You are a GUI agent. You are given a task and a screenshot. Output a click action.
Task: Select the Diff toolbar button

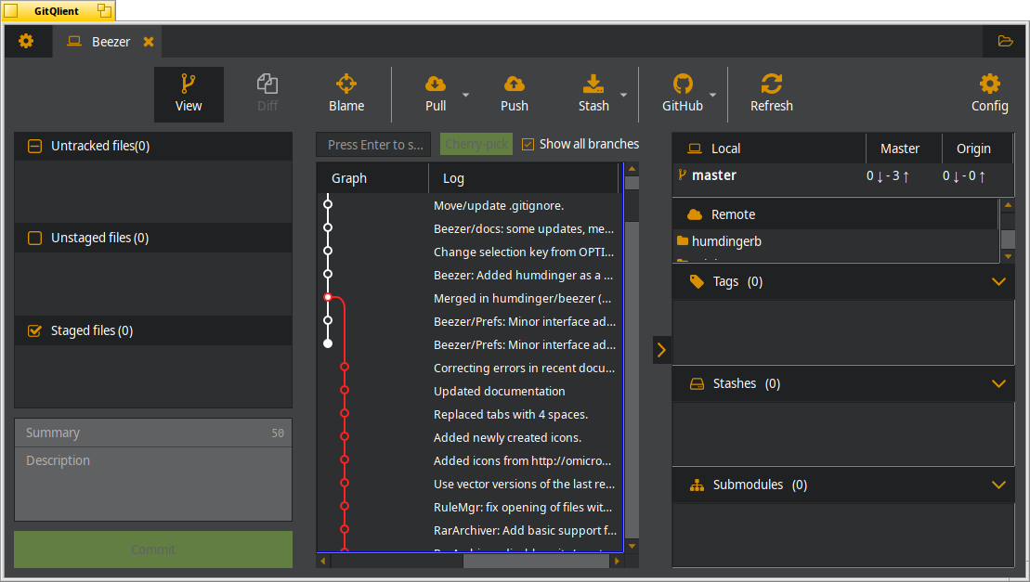[x=267, y=94]
